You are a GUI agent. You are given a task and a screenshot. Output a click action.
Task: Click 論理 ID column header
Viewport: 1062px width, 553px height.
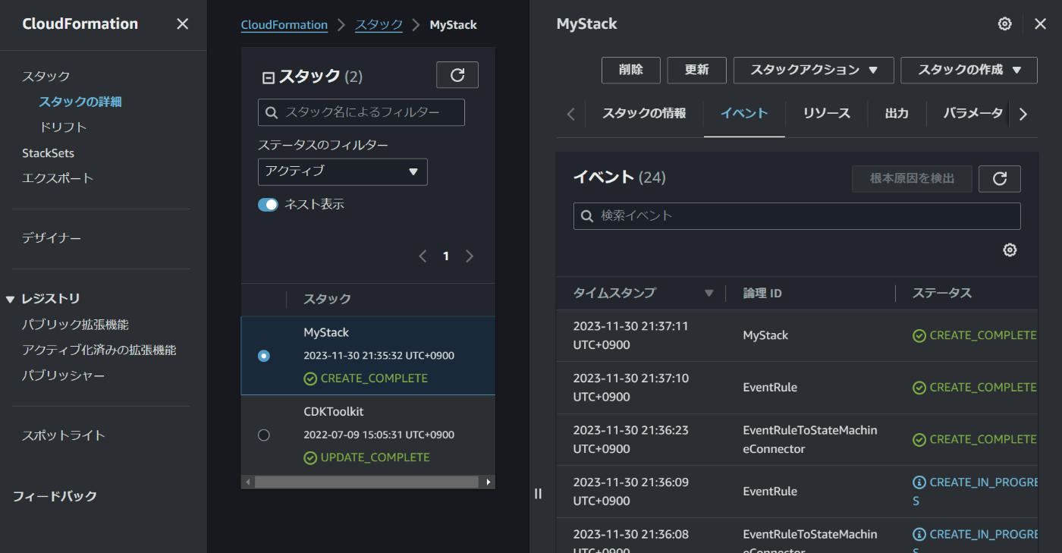(x=762, y=293)
